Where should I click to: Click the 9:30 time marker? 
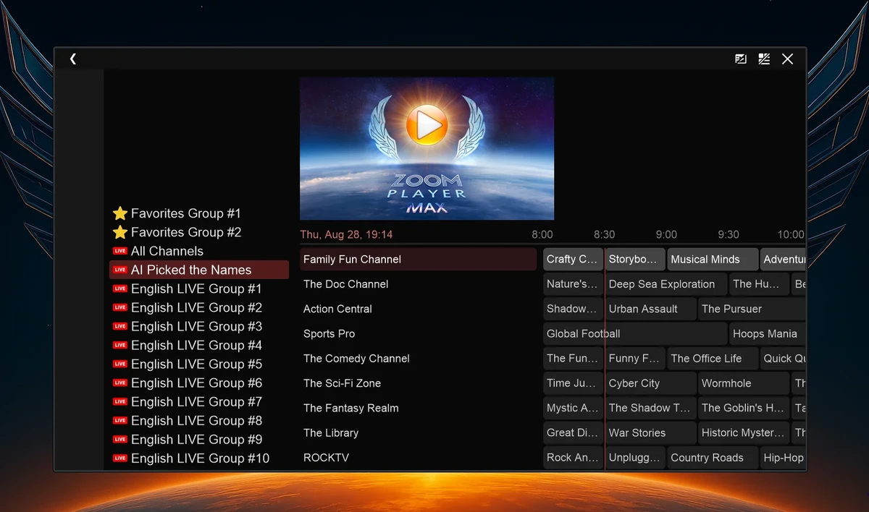[729, 234]
